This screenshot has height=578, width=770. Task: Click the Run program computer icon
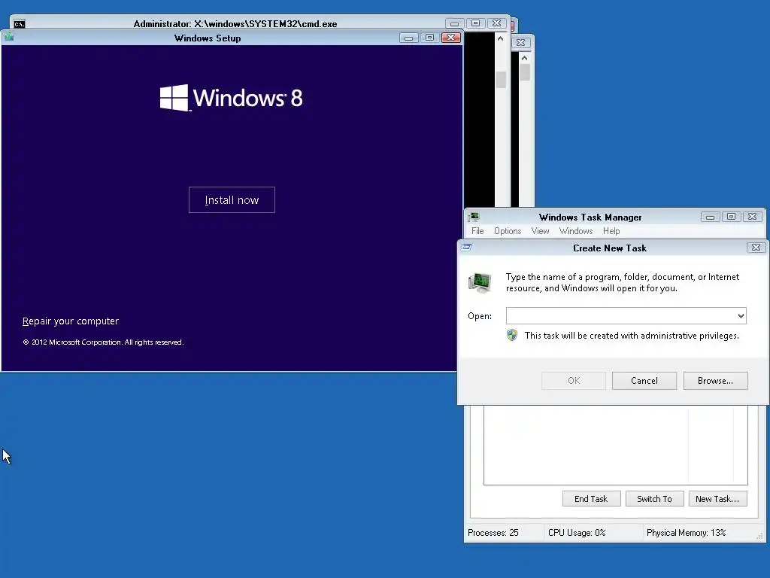pos(480,283)
